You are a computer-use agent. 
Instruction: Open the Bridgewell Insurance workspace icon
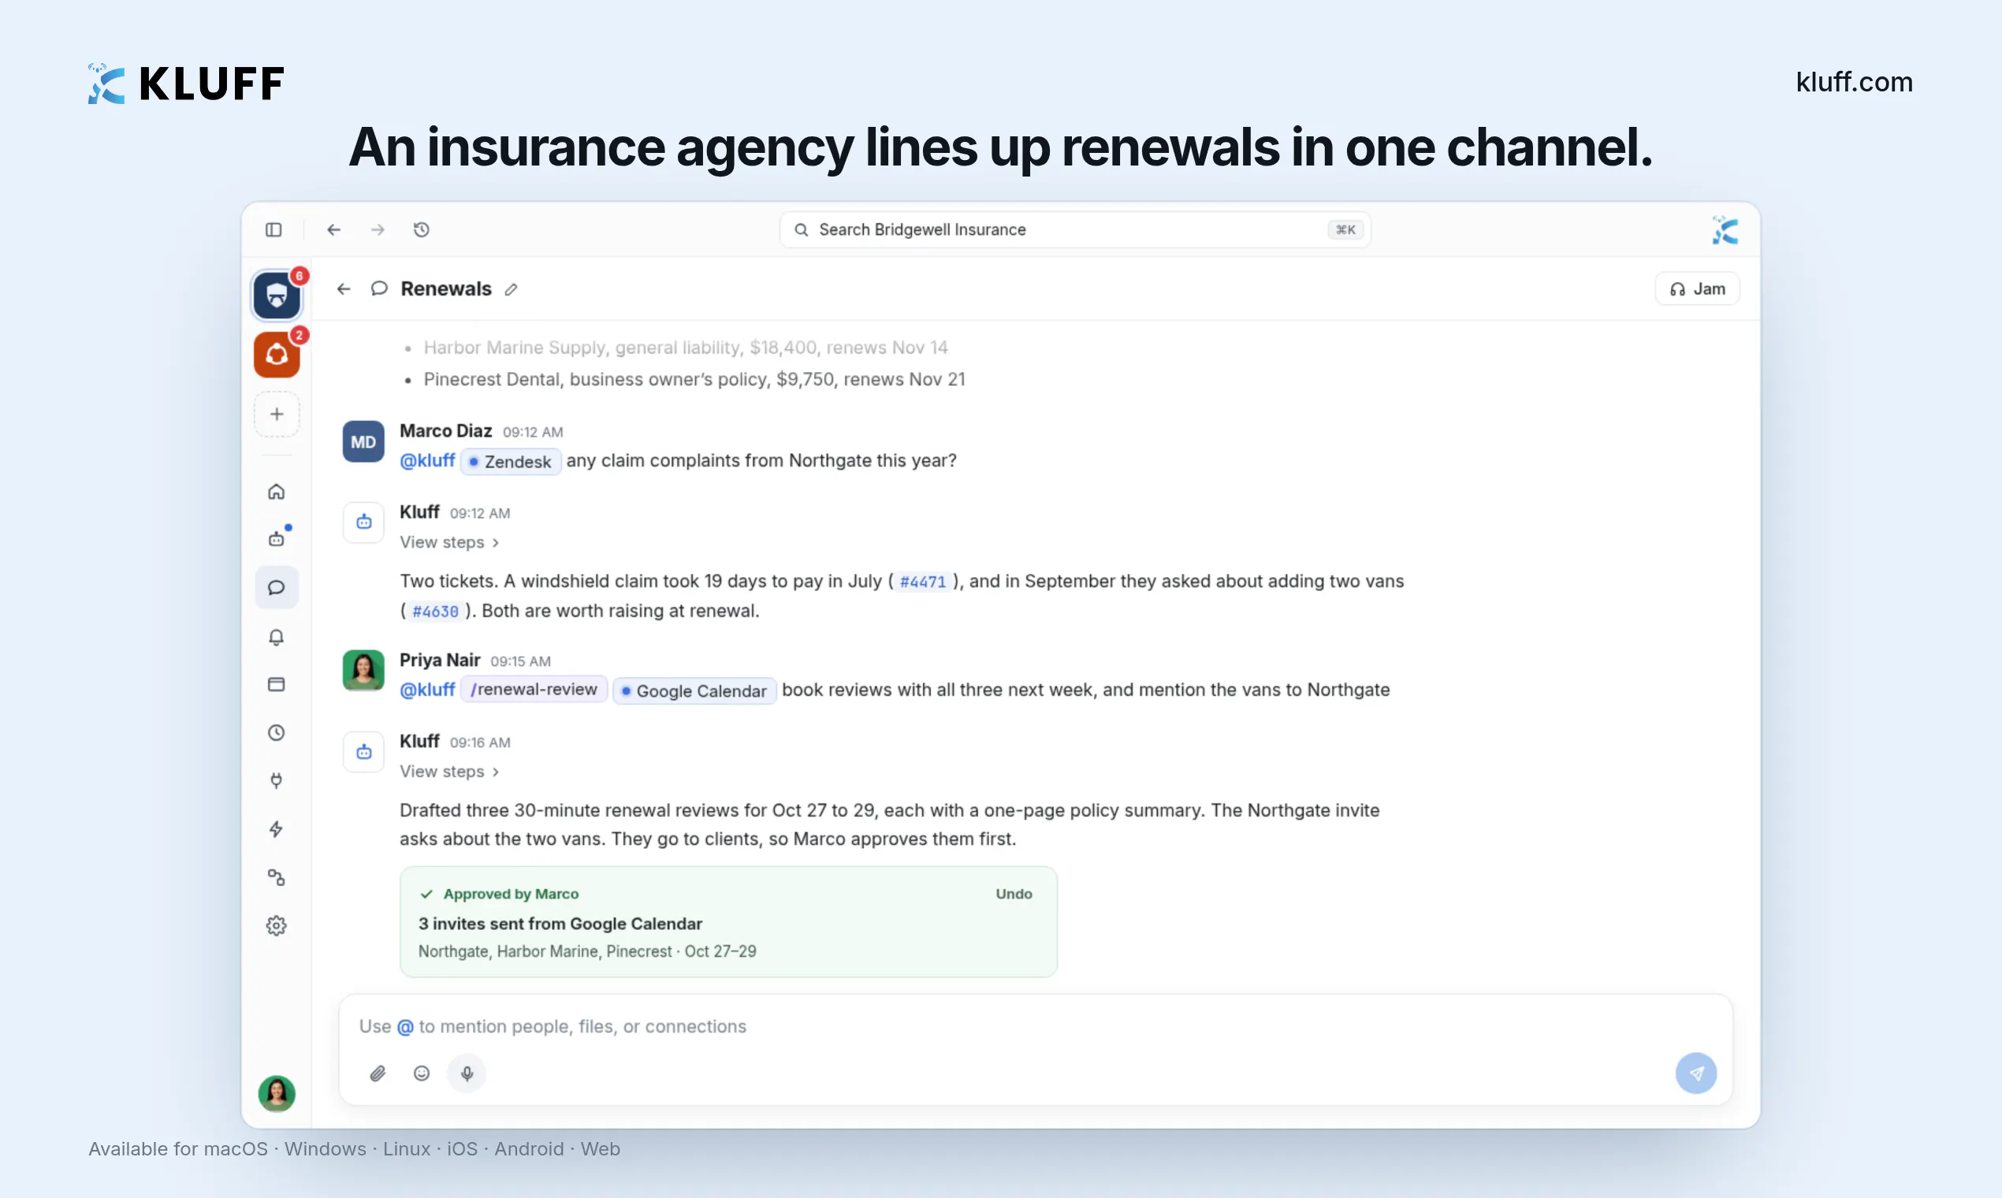[277, 296]
